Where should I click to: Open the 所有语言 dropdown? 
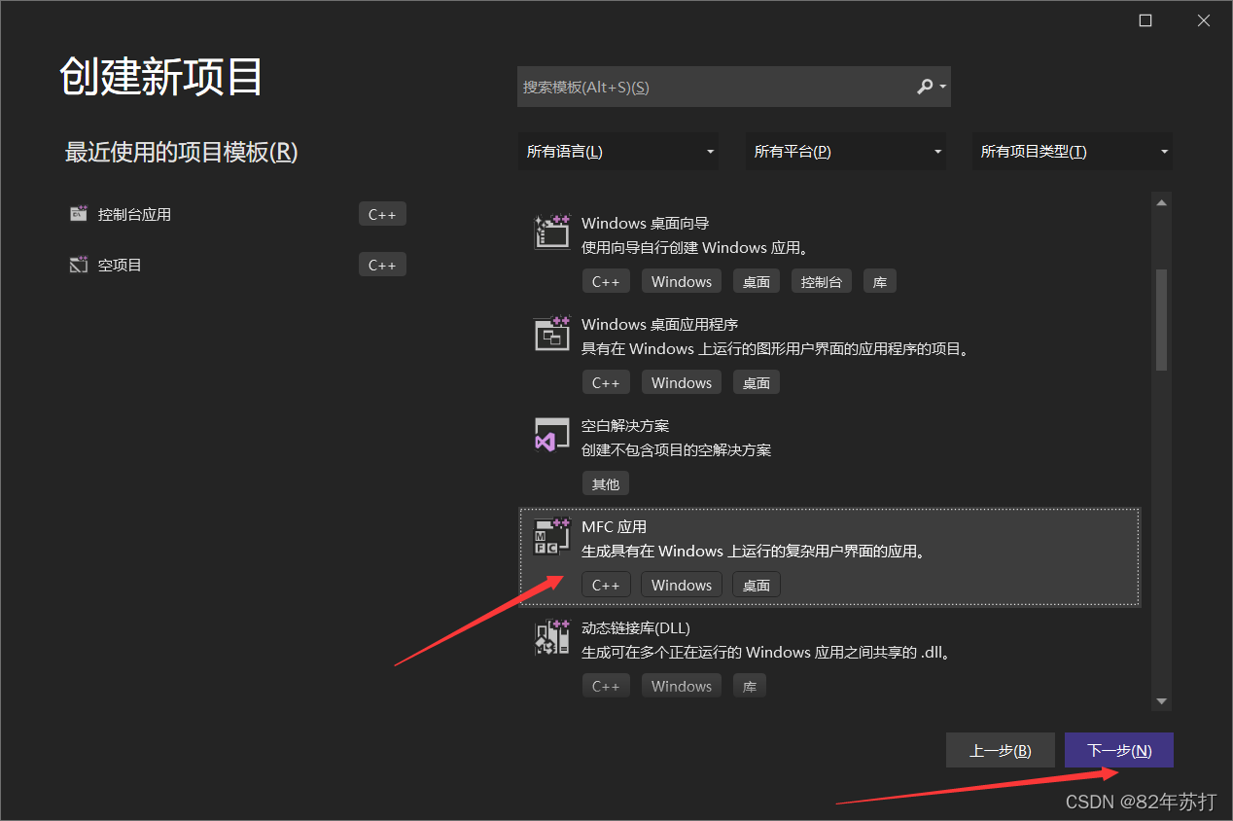coord(618,151)
